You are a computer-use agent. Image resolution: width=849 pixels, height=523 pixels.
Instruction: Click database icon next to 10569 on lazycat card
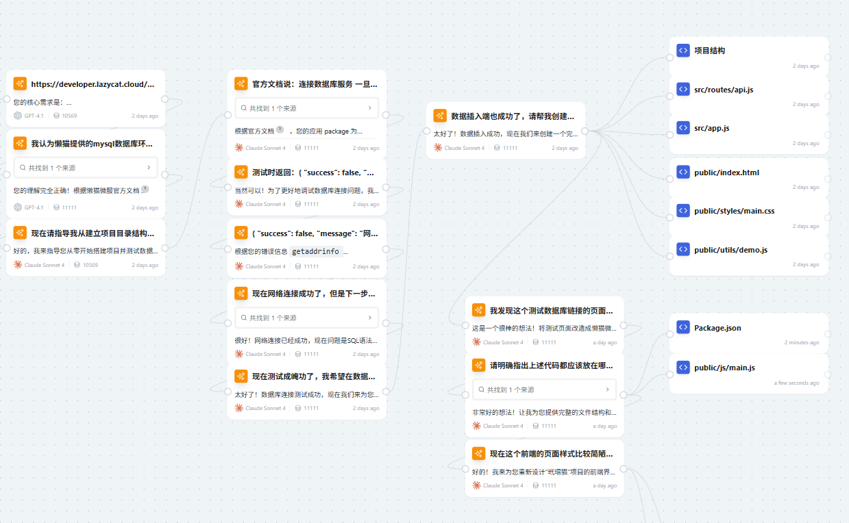pos(56,116)
